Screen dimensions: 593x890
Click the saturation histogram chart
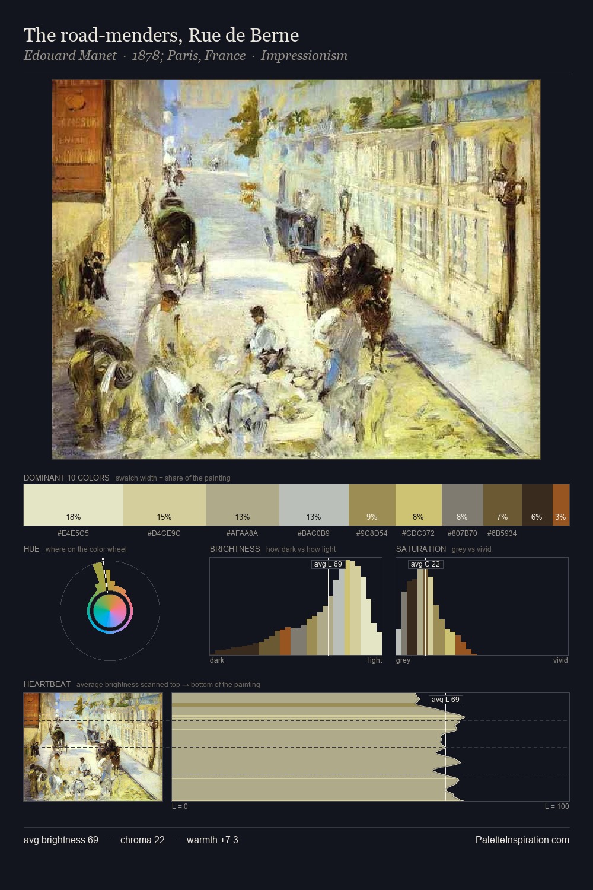[x=482, y=606]
